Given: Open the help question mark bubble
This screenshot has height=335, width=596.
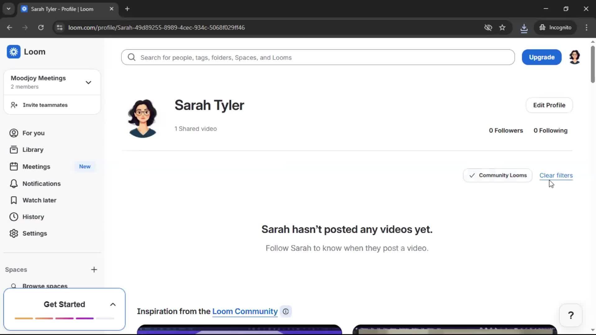Looking at the screenshot, I should pyautogui.click(x=571, y=315).
